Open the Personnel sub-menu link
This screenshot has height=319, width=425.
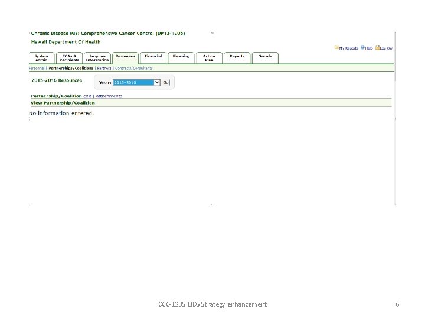click(x=37, y=68)
